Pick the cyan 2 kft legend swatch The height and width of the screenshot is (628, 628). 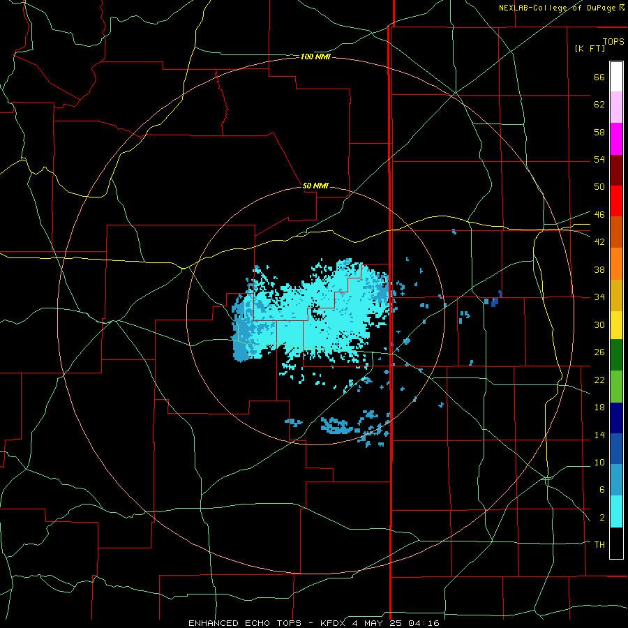pos(616,511)
